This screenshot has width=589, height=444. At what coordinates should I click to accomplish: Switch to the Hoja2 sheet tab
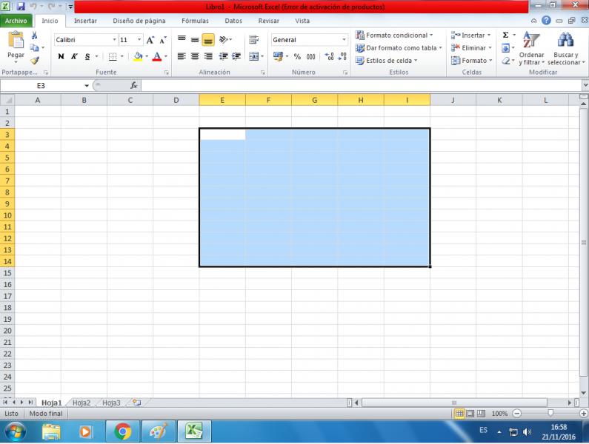click(x=81, y=403)
